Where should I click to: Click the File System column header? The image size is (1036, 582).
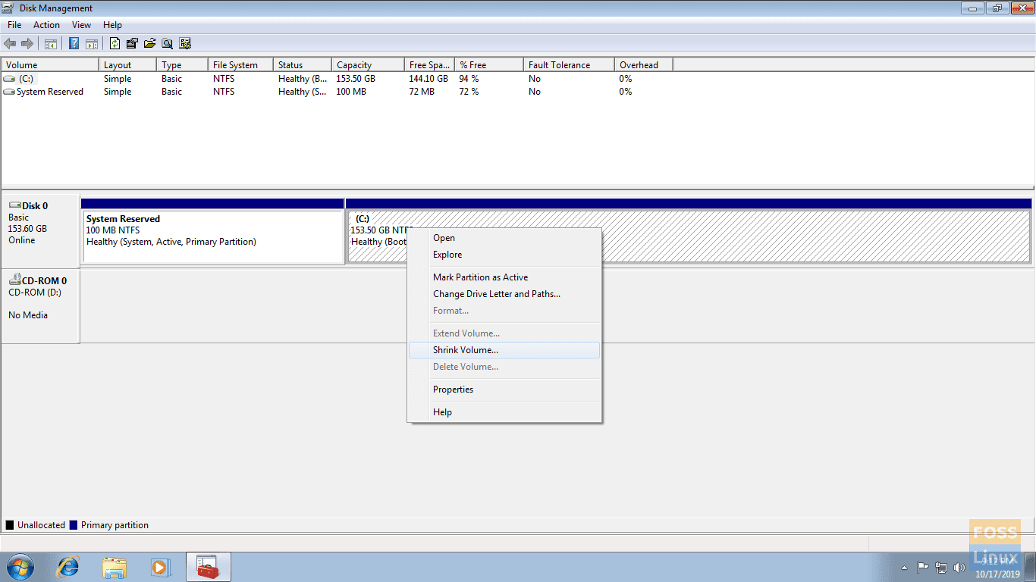pos(240,65)
